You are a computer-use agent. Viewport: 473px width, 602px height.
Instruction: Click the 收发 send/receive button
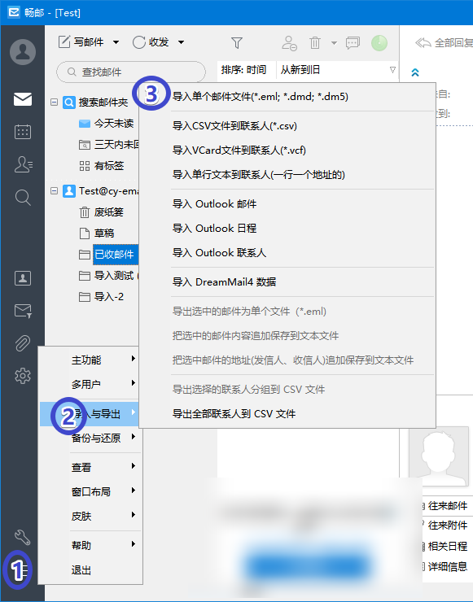pos(151,42)
